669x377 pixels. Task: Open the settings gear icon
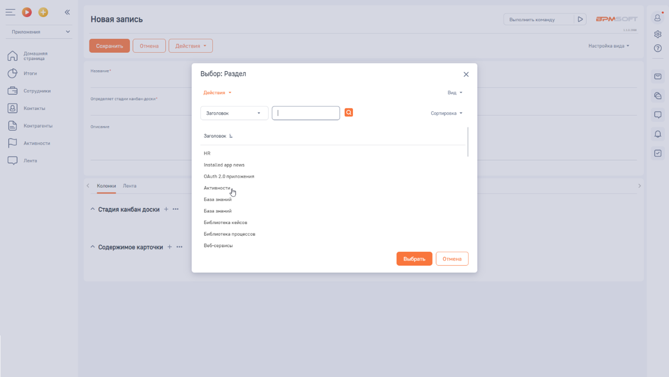[x=658, y=34]
